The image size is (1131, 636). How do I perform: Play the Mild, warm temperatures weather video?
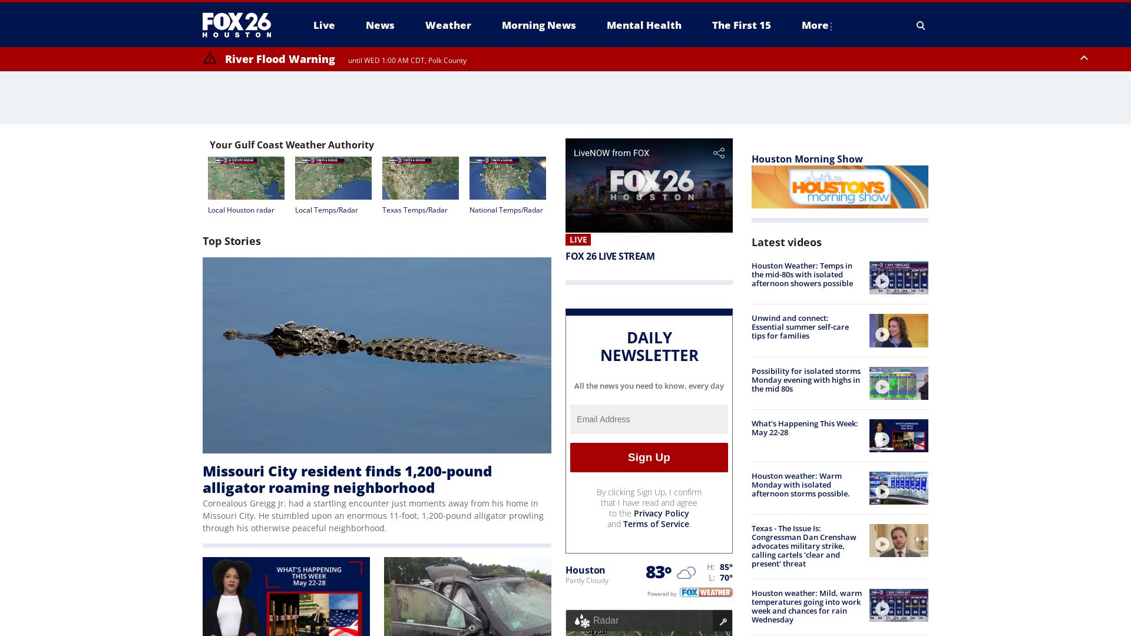(899, 605)
